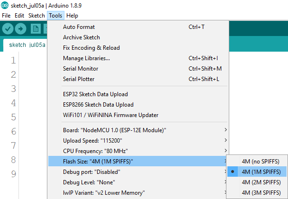This screenshot has width=288, height=199.
Task: Click the Upload arrow toolbar icon
Action: pos(21,28)
